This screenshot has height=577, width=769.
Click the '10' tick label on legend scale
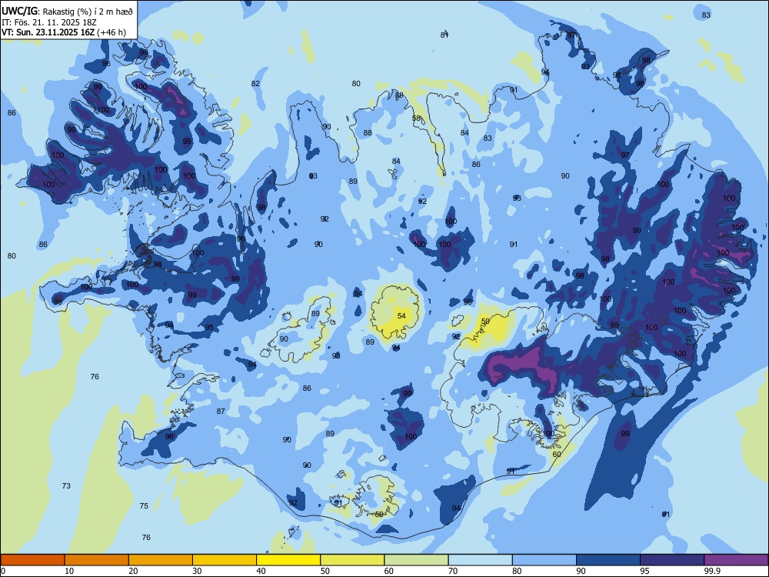click(69, 571)
